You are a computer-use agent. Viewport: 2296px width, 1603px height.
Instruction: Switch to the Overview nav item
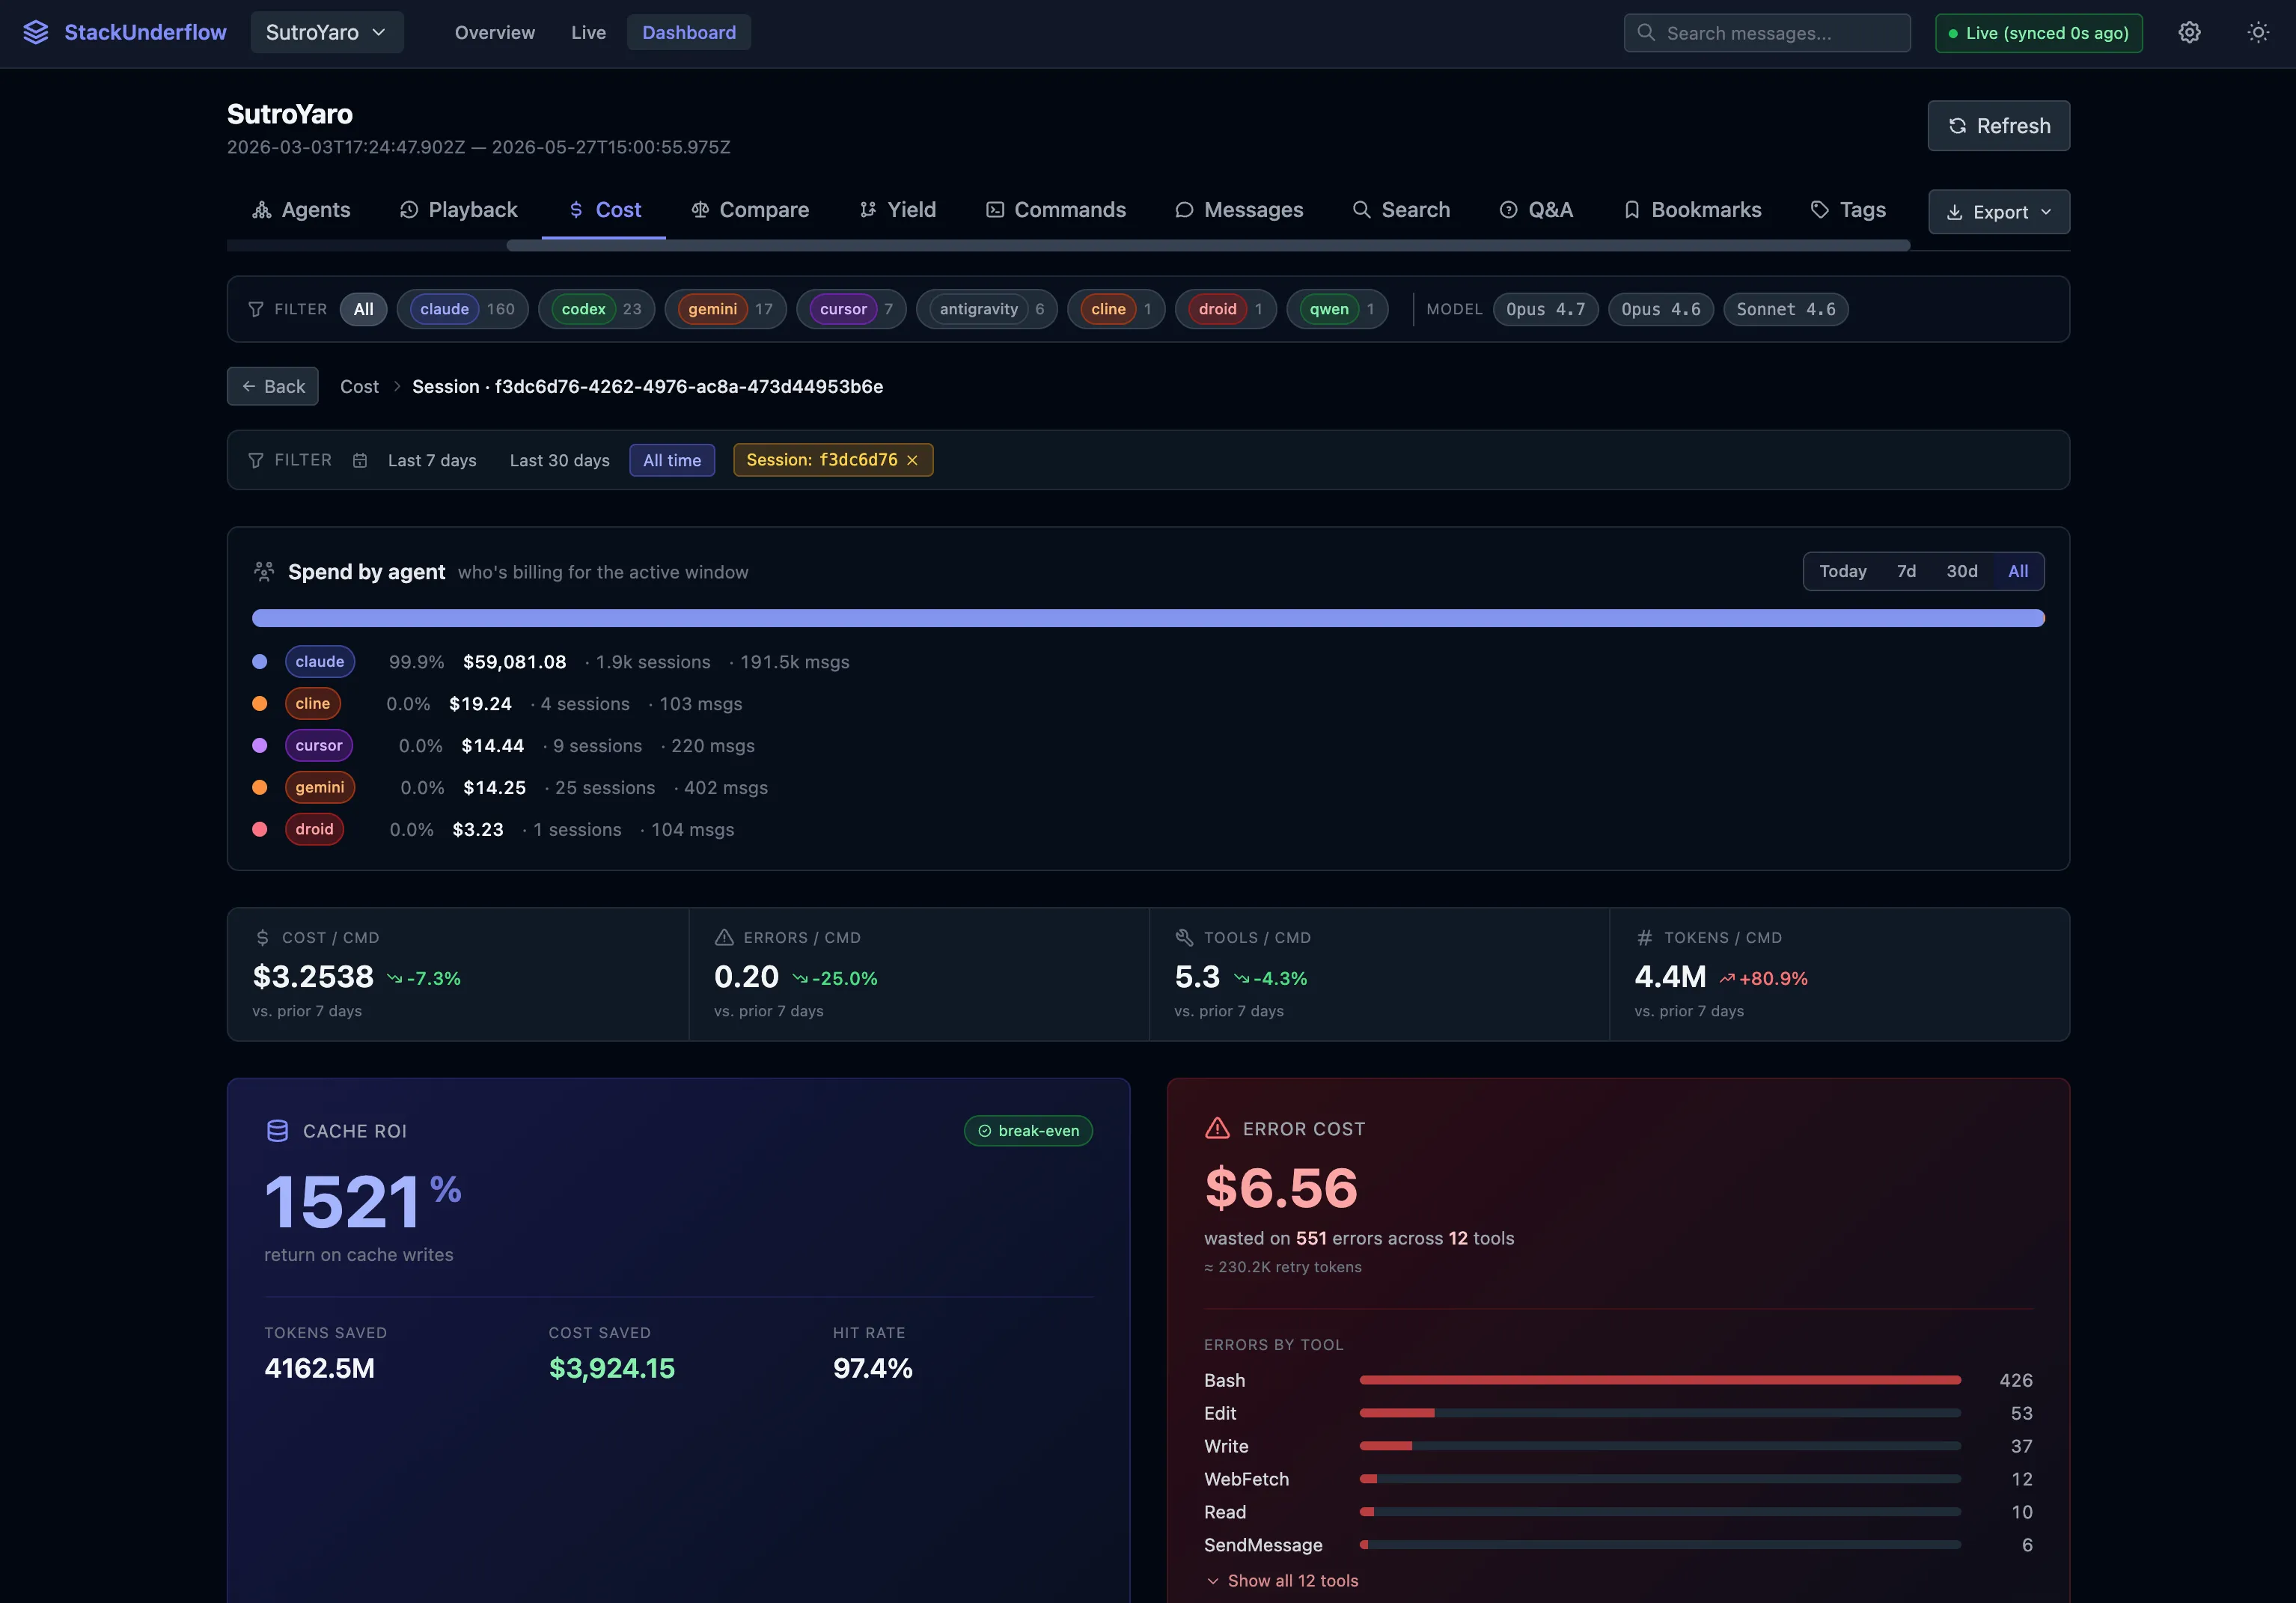495,33
